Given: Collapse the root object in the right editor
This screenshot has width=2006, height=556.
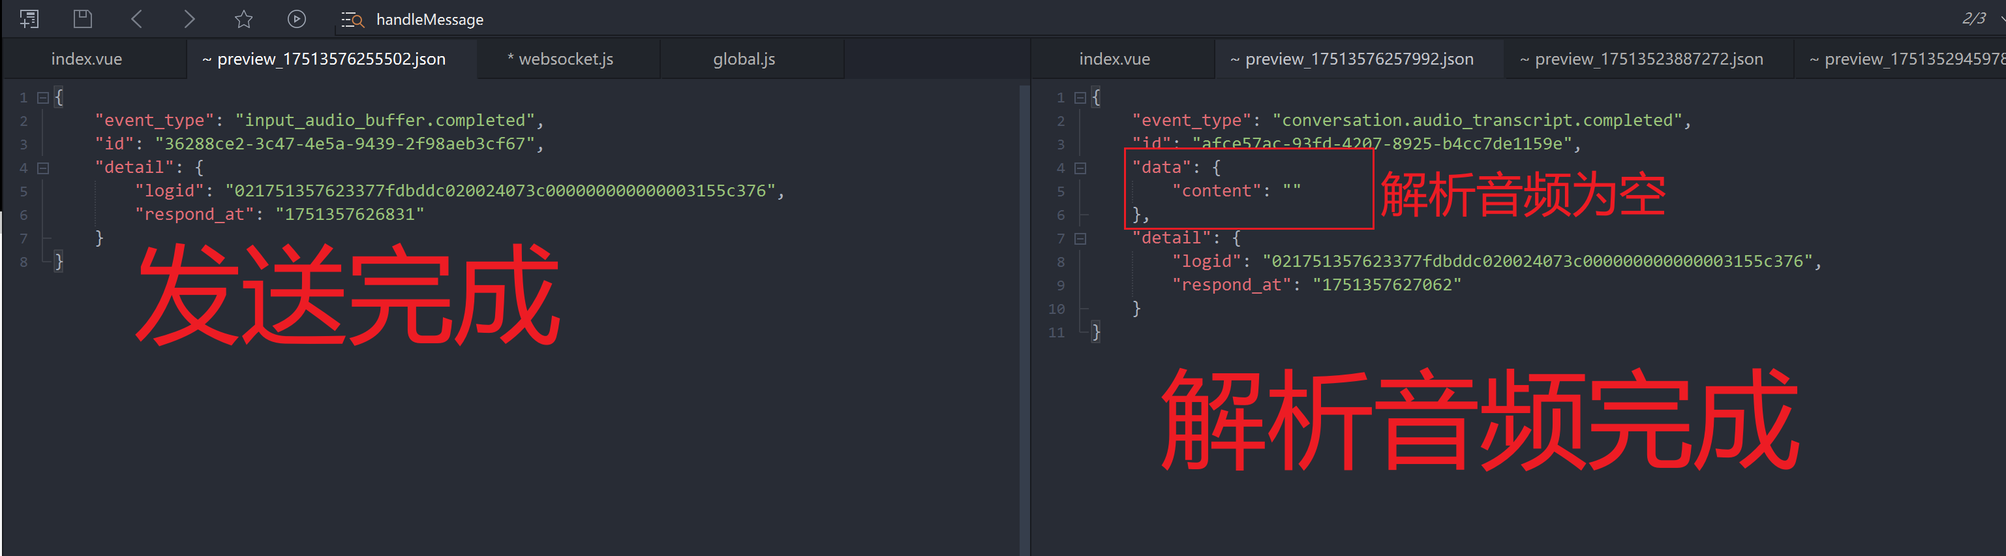Looking at the screenshot, I should click(x=1080, y=97).
